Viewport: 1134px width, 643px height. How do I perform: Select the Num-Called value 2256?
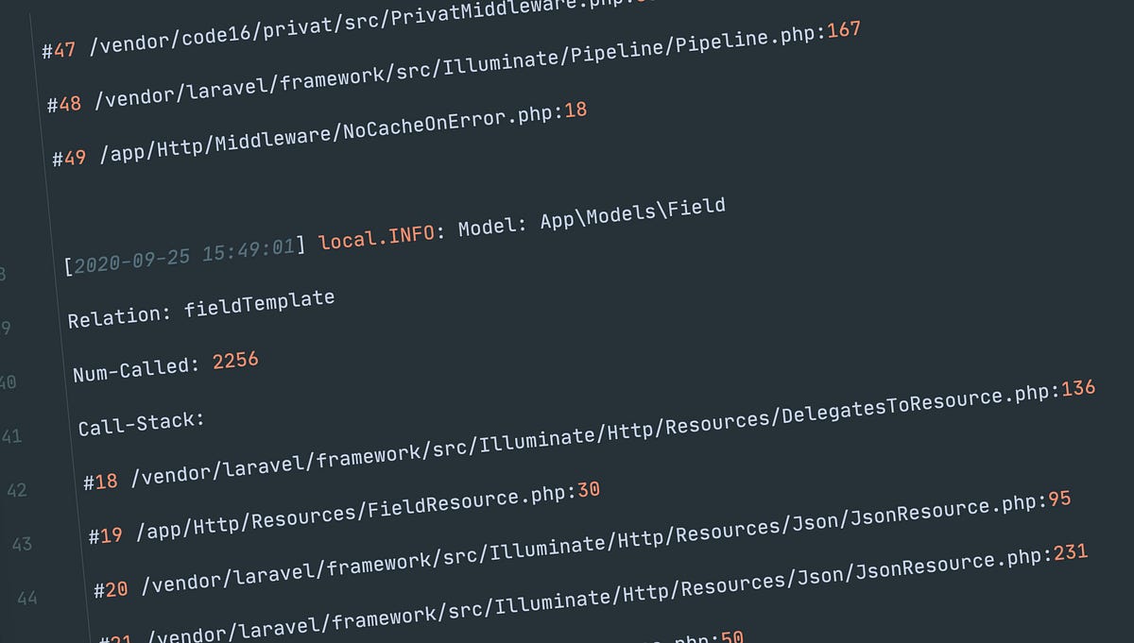coord(234,359)
